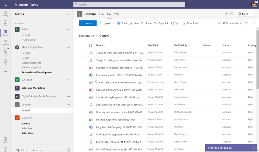Viewport: 259px width, 152px height.
Task: Open the Calendar app
Action: point(5,43)
